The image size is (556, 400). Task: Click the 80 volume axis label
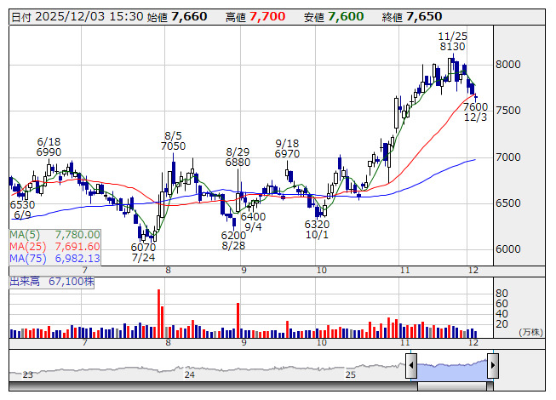click(x=502, y=294)
